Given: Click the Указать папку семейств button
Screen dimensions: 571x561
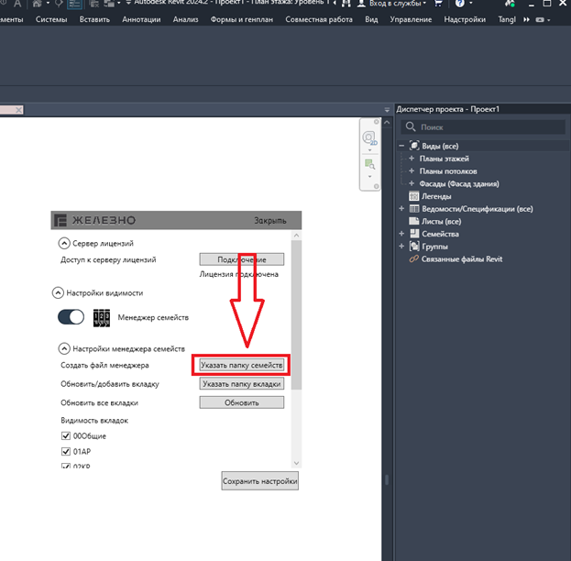Looking at the screenshot, I should pyautogui.click(x=242, y=365).
